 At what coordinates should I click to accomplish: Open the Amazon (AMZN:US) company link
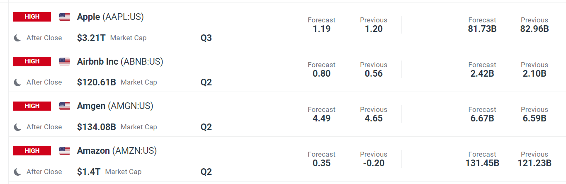click(x=117, y=151)
